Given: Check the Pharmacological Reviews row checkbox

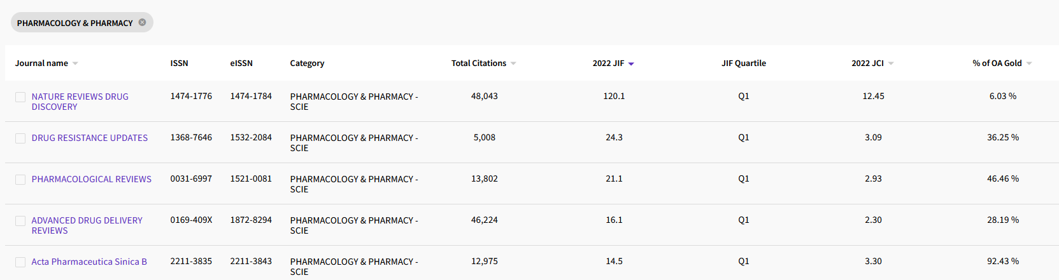Looking at the screenshot, I should click(x=20, y=180).
